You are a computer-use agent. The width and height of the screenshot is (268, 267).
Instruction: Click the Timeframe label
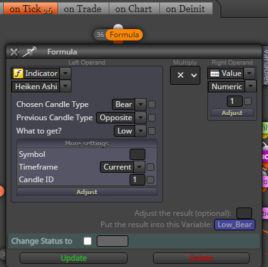39,167
